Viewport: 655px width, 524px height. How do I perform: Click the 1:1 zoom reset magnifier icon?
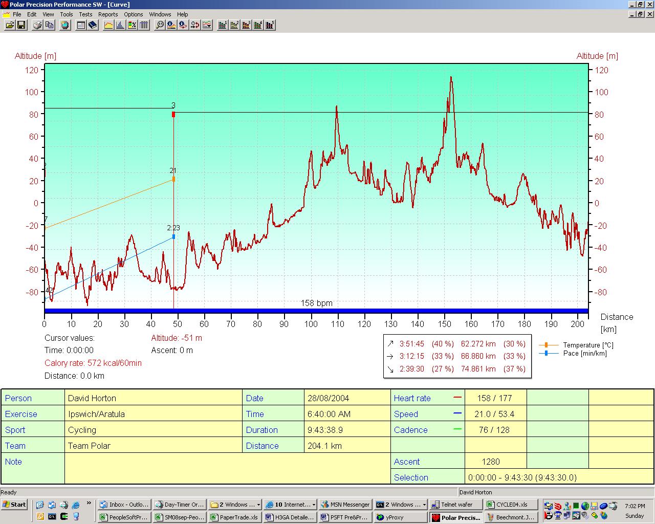tap(160, 25)
